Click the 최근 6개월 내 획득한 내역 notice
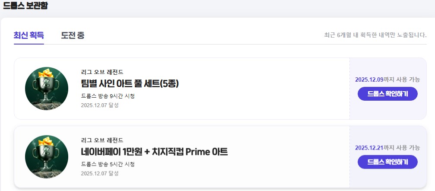Image resolution: width=435 pixels, height=191 pixels. click(375, 35)
